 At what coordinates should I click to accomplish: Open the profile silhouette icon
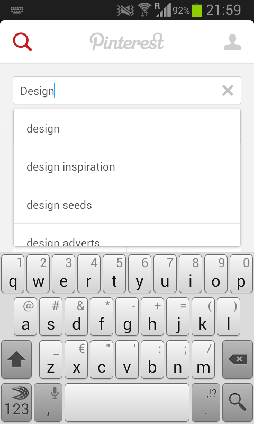coord(232,42)
